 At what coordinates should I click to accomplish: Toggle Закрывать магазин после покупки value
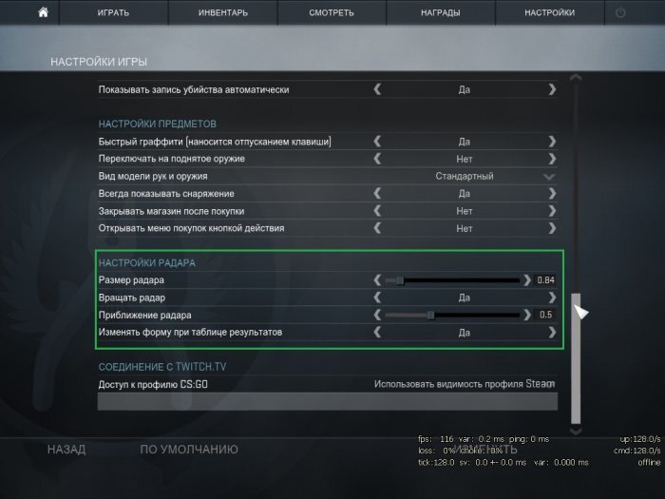465,211
